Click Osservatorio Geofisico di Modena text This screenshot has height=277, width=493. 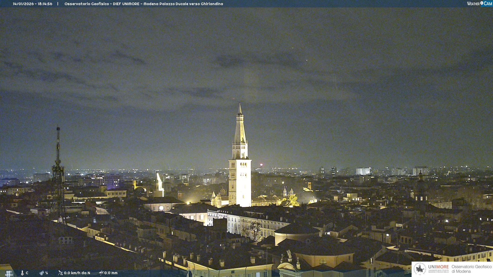point(471,269)
